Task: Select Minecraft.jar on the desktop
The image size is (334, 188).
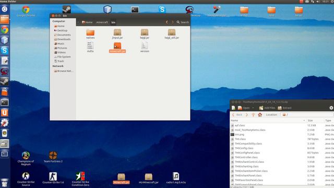Action: [121, 179]
